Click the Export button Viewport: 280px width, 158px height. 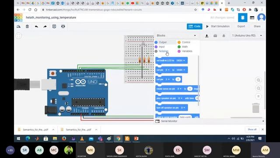[x=241, y=26]
